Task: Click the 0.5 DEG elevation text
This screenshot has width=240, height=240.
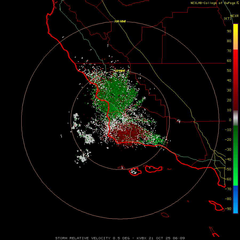Action: tap(121, 238)
